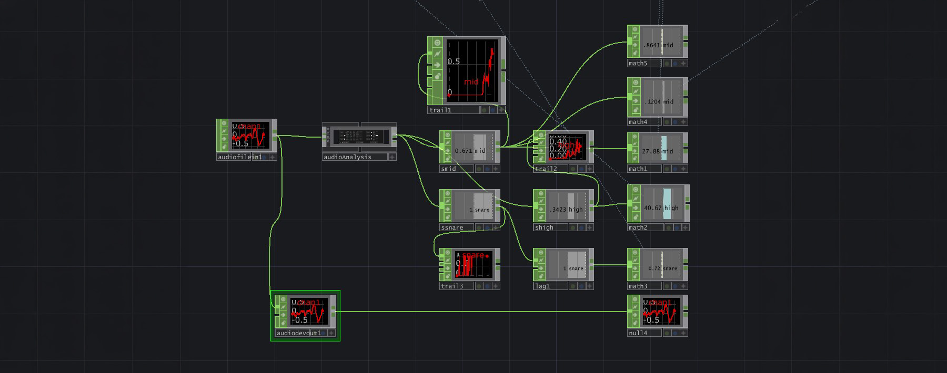Toggle blue display flag on trail1
This screenshot has width=947, height=373.
coord(492,110)
